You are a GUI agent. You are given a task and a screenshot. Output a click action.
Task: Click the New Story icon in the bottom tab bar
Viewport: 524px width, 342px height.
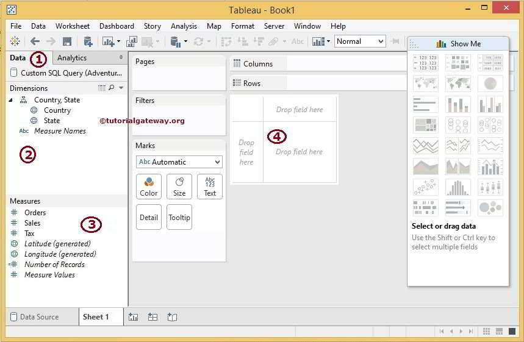pos(172,317)
